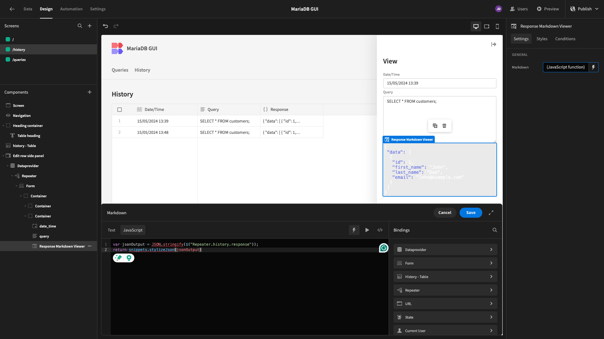Screen dimensions: 604x339
Task: Expand the Dataprovider binding category
Action: point(445,250)
